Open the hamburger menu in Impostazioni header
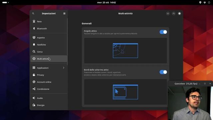This screenshot has width=213, height=120. point(64,13)
